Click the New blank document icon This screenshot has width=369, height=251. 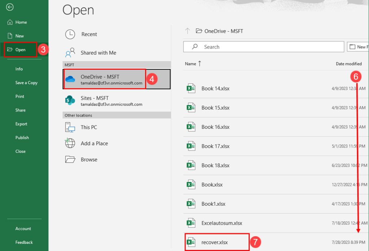click(10, 36)
